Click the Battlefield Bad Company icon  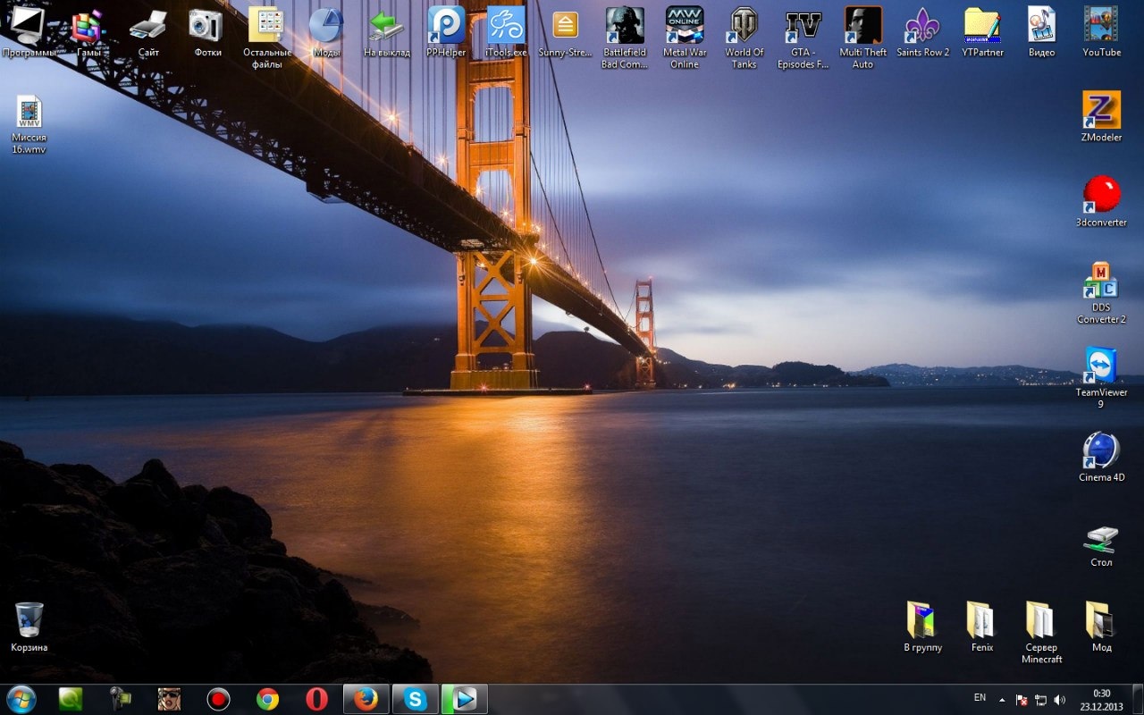624,26
